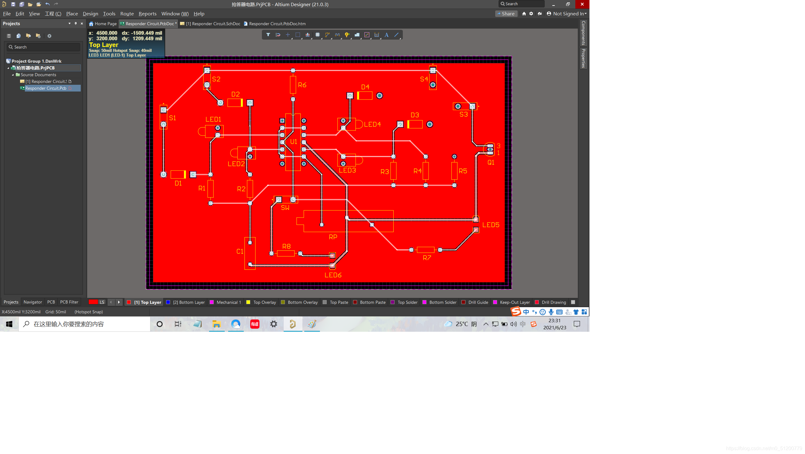
Task: Select the Interactive Routing tool
Action: pyautogui.click(x=327, y=35)
